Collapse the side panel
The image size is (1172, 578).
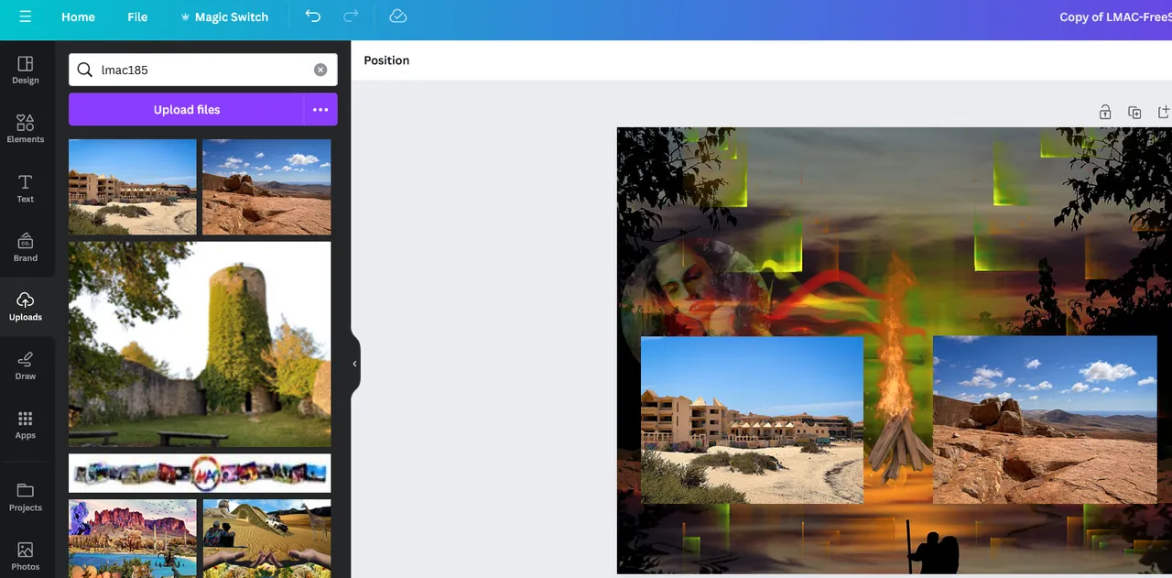tap(355, 364)
